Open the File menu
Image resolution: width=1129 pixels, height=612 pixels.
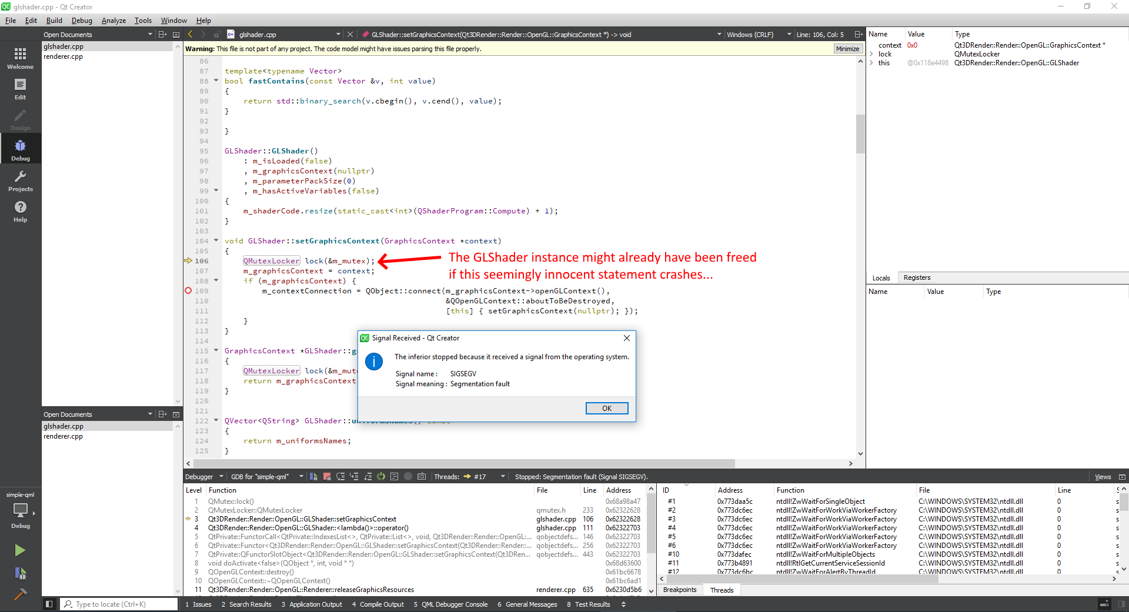[x=11, y=21]
